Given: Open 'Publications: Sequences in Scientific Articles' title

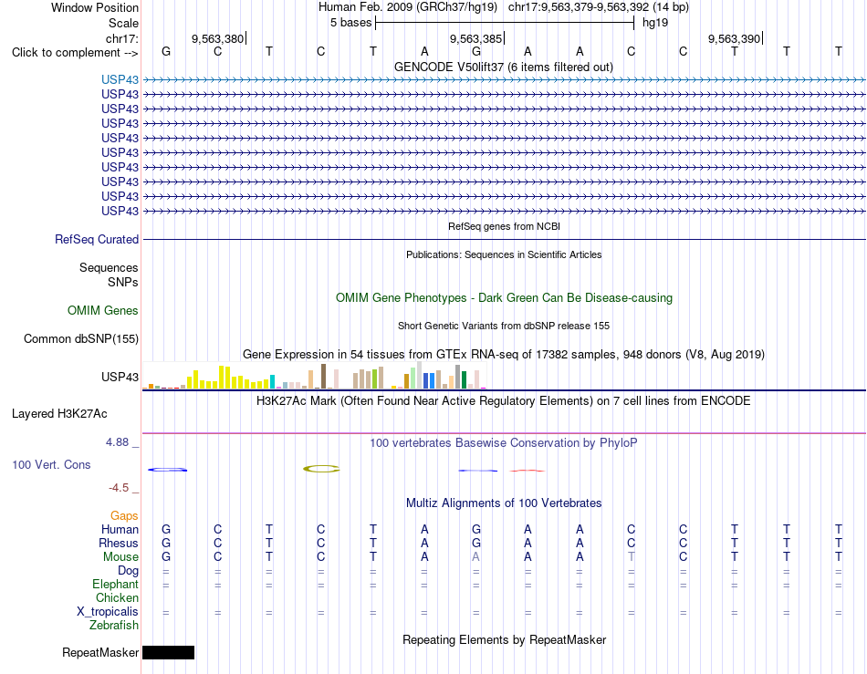Looking at the screenshot, I should [x=504, y=254].
